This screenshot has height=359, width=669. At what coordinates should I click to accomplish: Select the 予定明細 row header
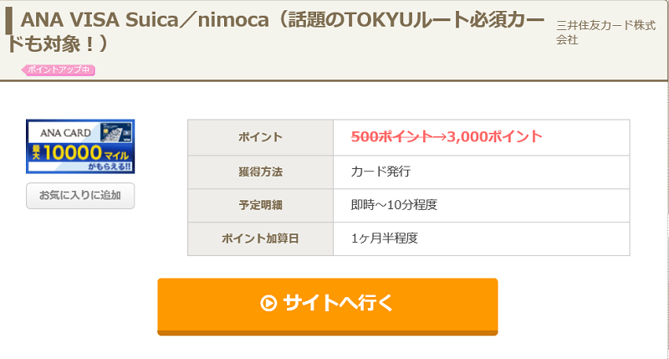[260, 205]
